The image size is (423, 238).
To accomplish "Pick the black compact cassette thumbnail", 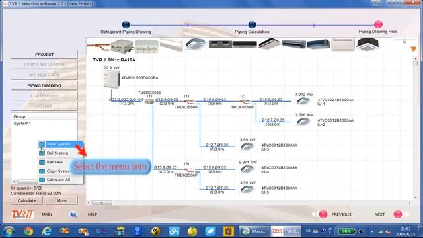I will click(367, 44).
